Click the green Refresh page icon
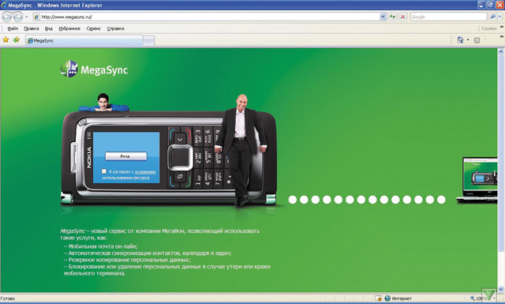 pos(392,17)
